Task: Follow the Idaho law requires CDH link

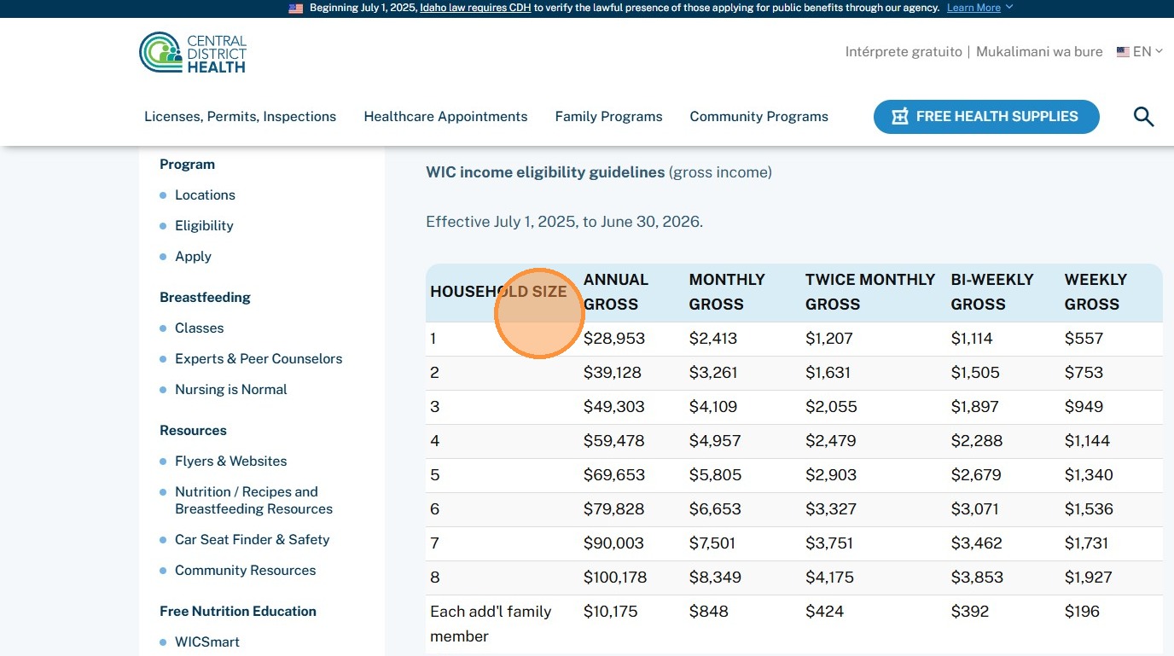Action: pyautogui.click(x=475, y=8)
